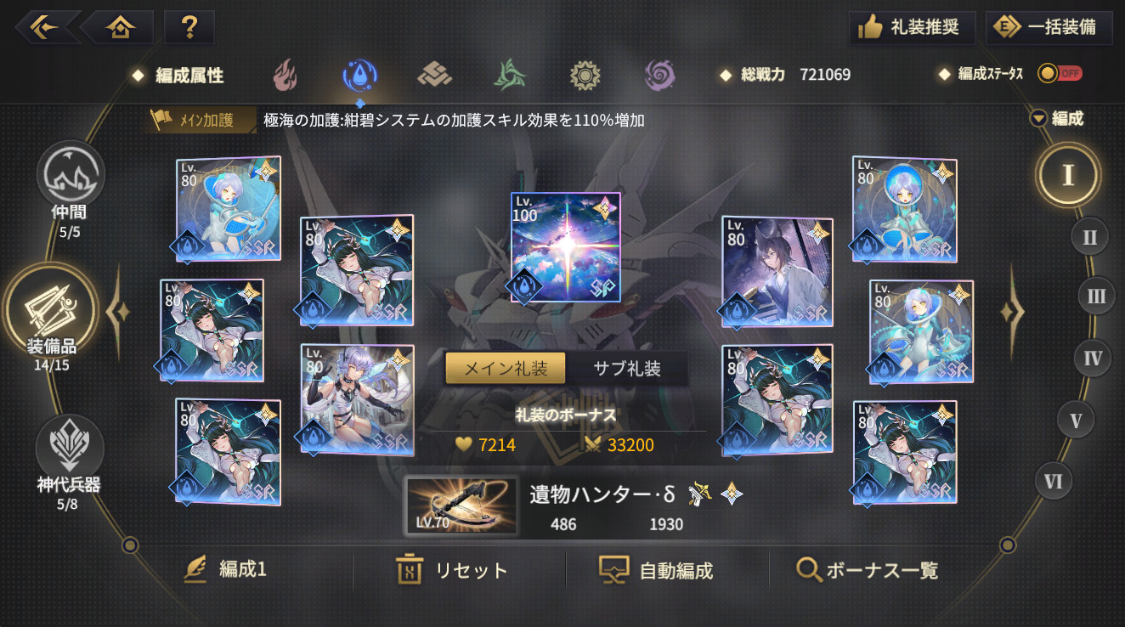
Task: Switch to サブ礼装 tab
Action: (627, 368)
